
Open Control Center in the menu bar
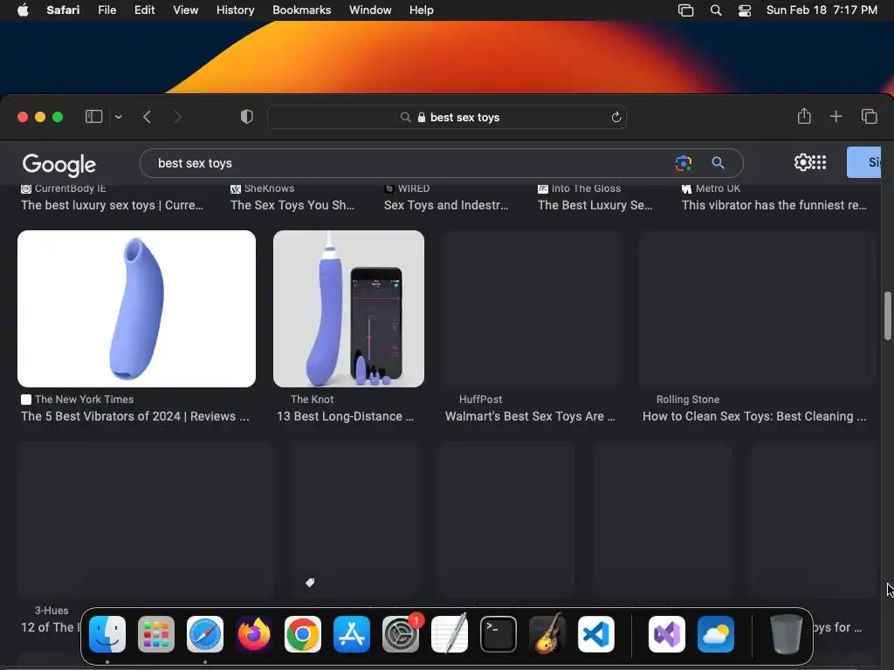(x=744, y=10)
